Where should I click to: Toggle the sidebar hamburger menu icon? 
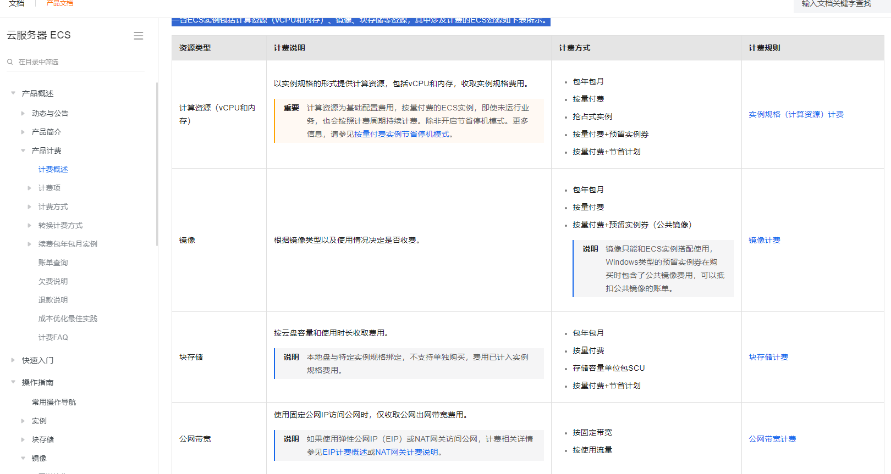139,36
